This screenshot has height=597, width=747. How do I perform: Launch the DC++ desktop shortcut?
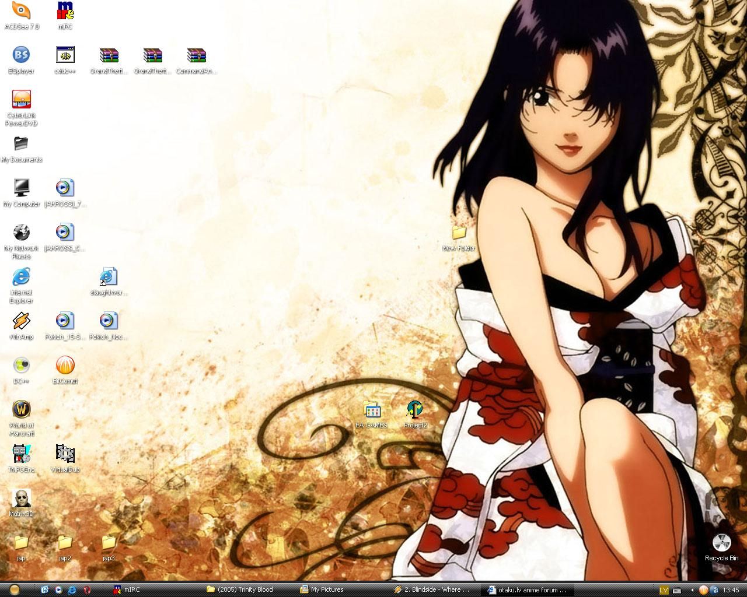point(21,370)
